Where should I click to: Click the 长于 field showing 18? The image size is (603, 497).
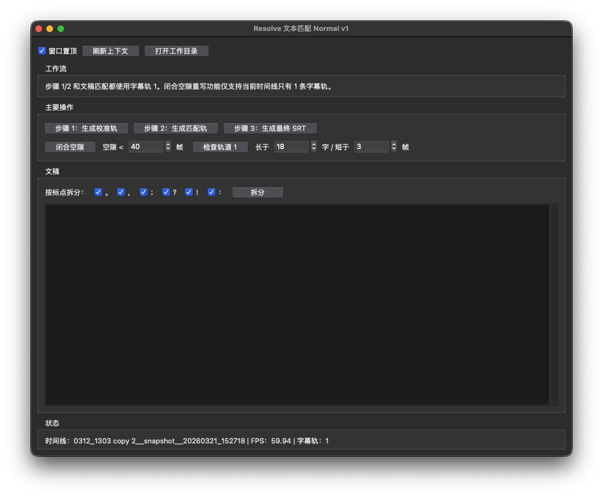(x=292, y=147)
